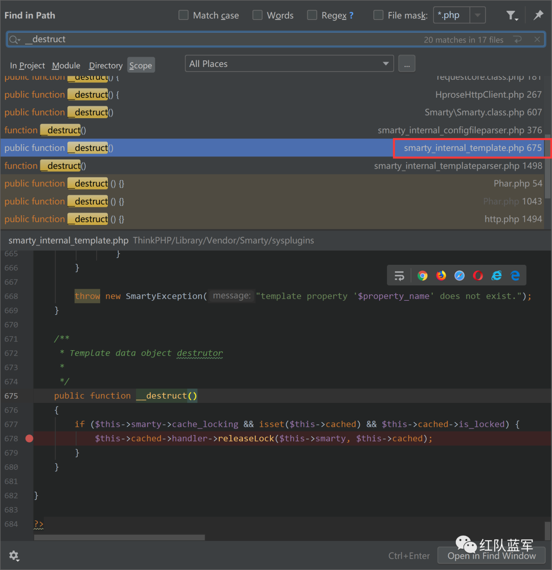
Task: Click the __destruct function name in preview
Action: coord(162,396)
